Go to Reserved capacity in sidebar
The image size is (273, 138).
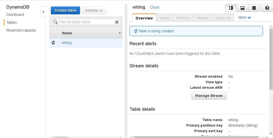pyautogui.click(x=21, y=30)
